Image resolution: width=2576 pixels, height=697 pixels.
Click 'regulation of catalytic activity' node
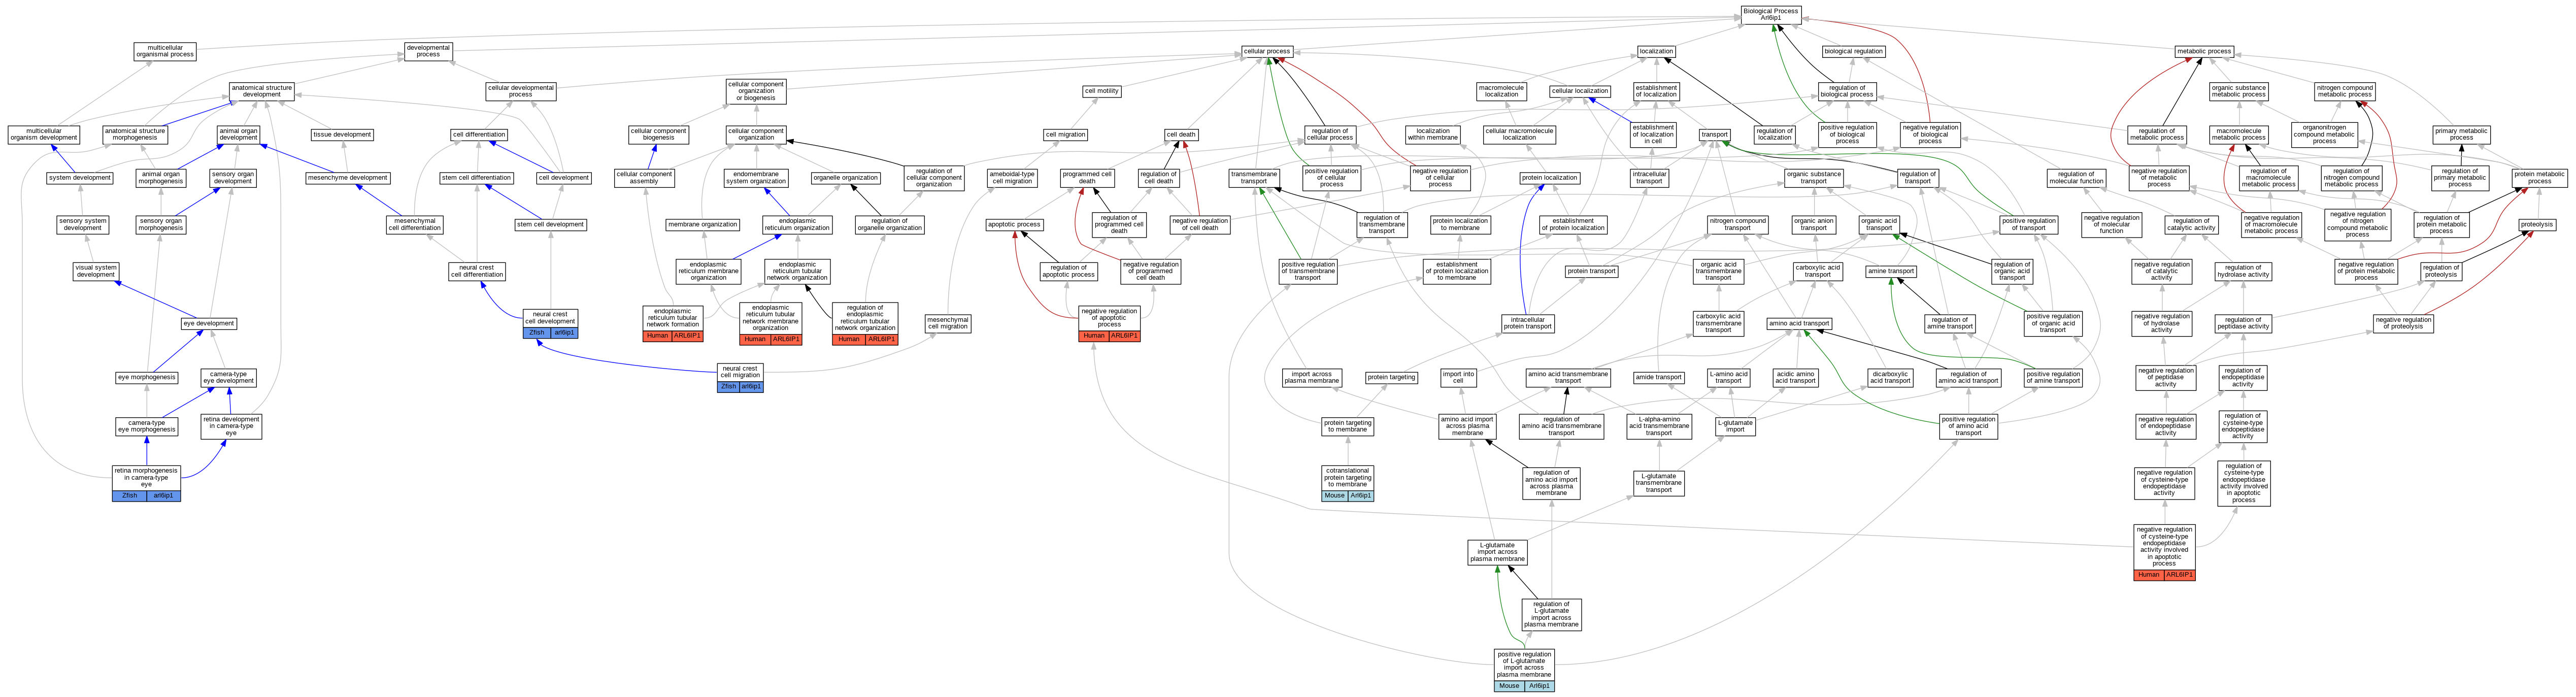tap(2191, 225)
